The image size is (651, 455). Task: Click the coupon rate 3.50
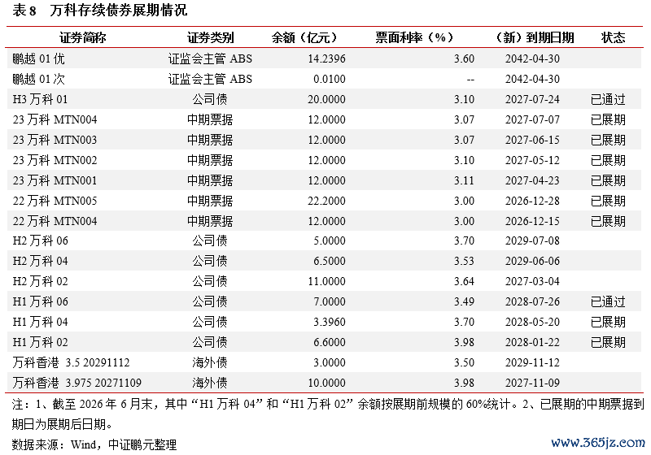point(464,362)
